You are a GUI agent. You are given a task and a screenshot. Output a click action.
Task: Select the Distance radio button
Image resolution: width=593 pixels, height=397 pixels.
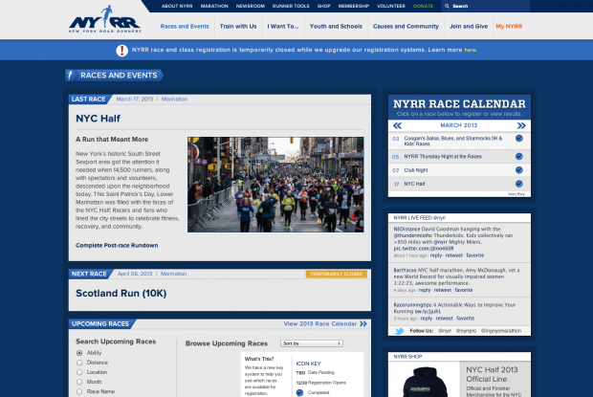79,363
